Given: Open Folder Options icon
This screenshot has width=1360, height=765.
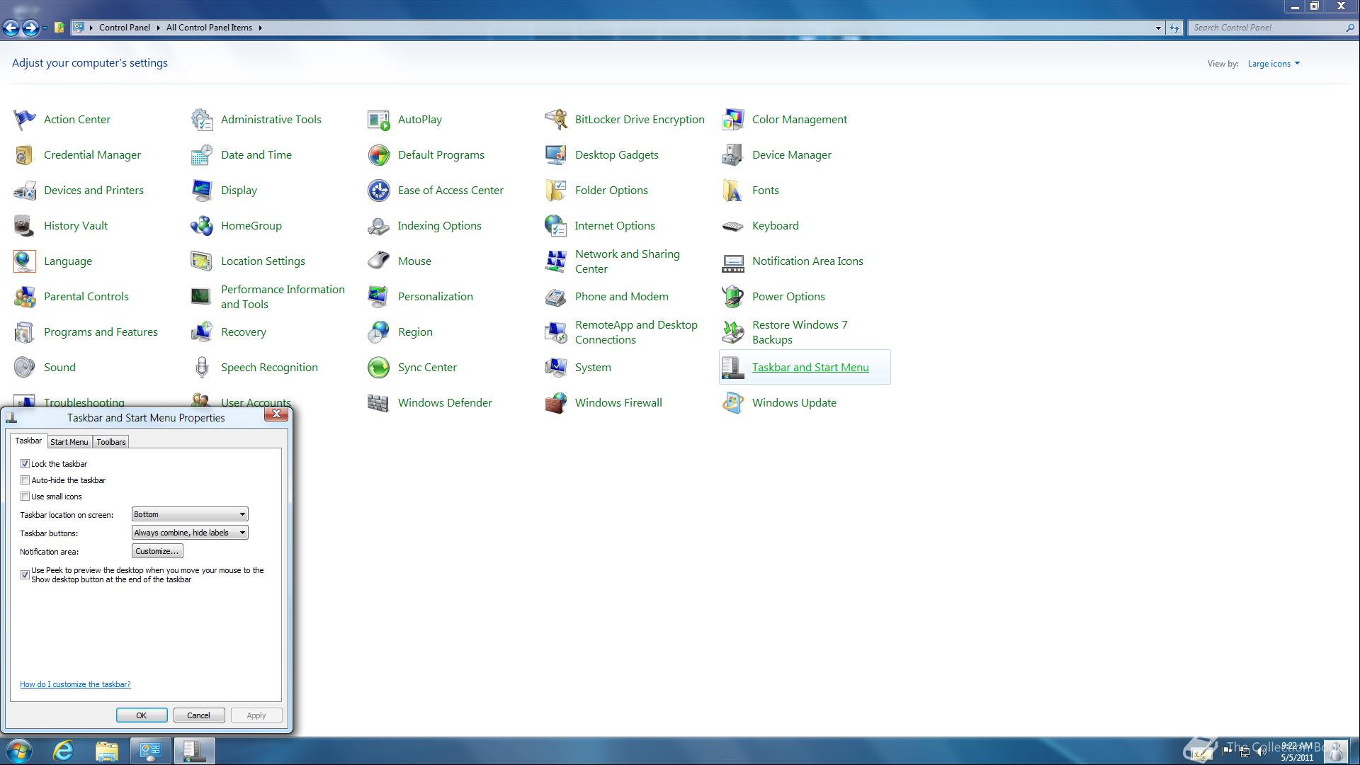Looking at the screenshot, I should coord(555,191).
